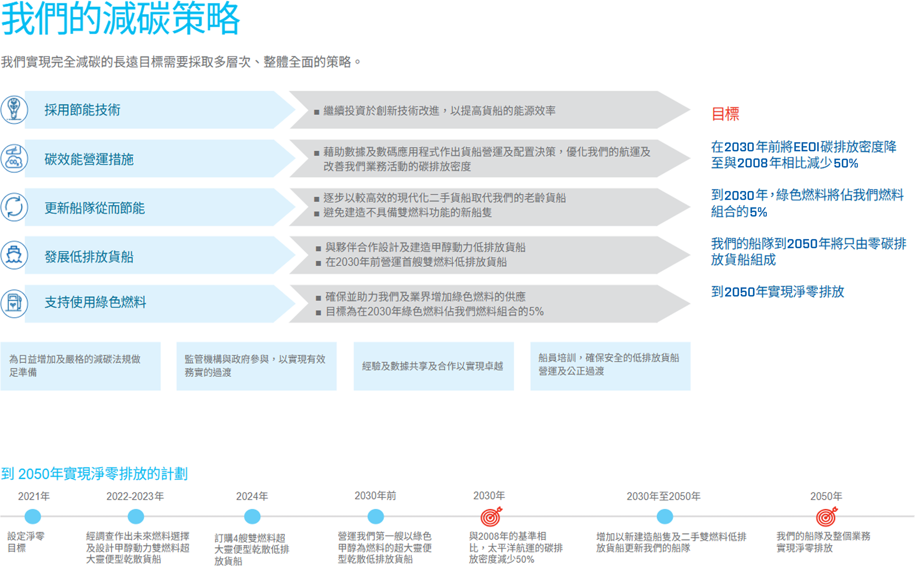This screenshot has height=566, width=915.
Task: Click the bullet 藉助數據及數碼應用程式作出貨船營運
Action: (482, 159)
